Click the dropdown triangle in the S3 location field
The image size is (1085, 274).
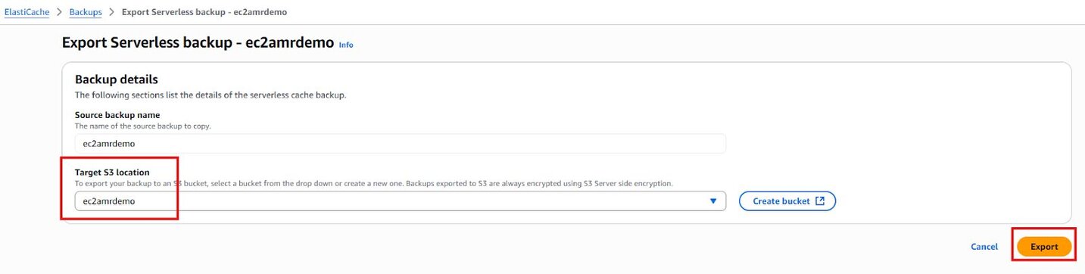713,201
